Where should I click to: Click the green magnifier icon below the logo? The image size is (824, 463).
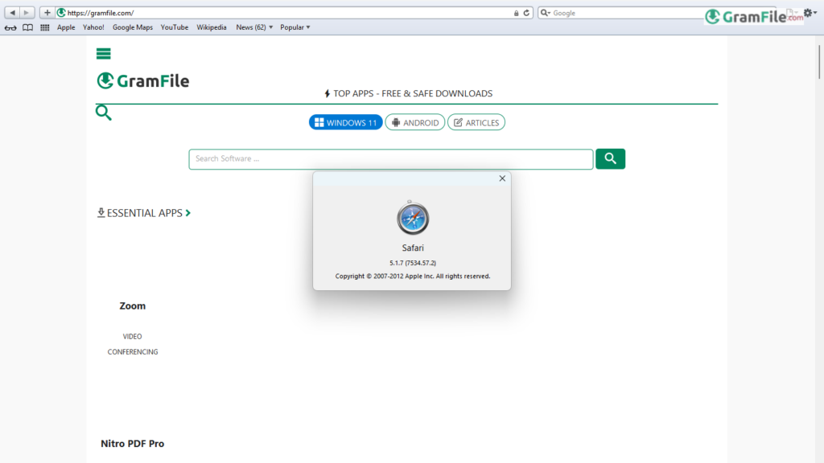coord(104,113)
